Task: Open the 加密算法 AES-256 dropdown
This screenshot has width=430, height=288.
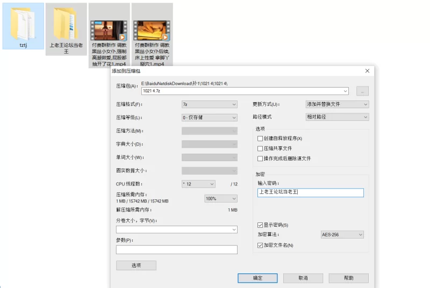Action: tap(342, 235)
